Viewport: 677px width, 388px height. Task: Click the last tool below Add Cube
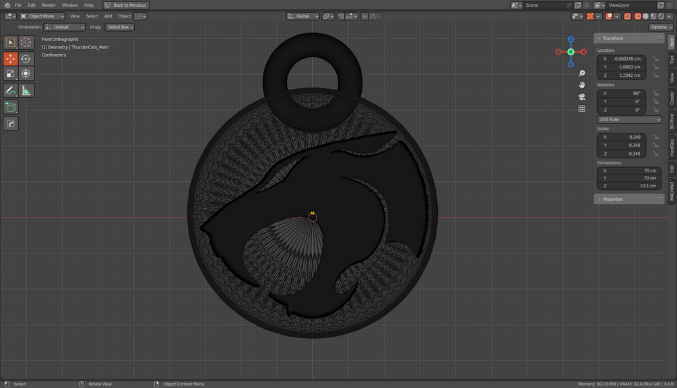pos(10,124)
